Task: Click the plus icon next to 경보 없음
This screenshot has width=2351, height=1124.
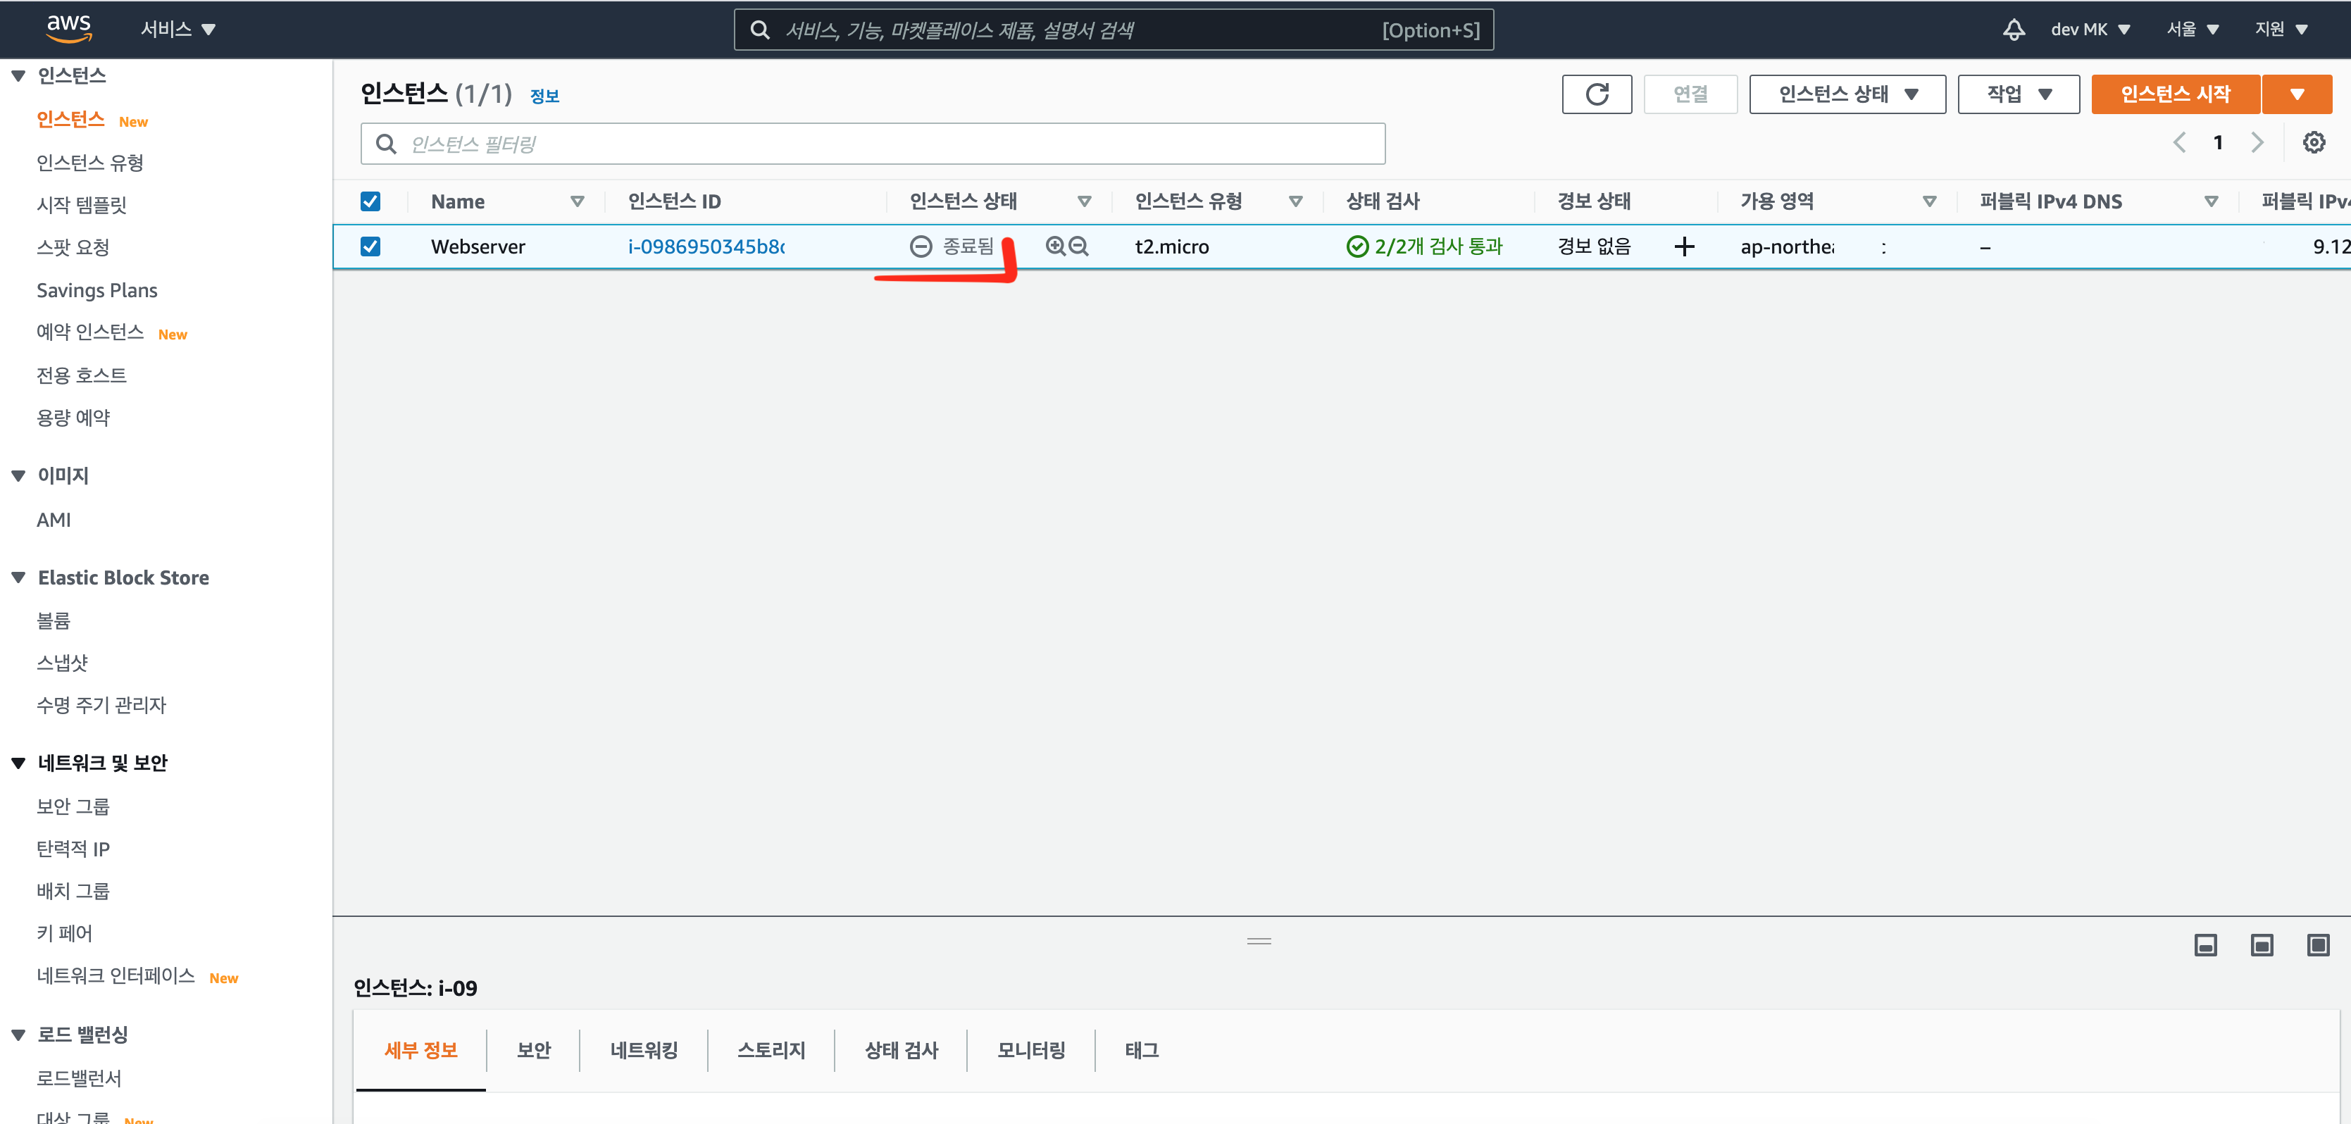Action: (1684, 246)
